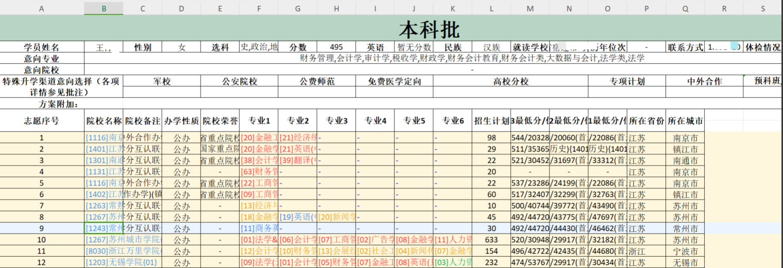The width and height of the screenshot is (783, 268).
Task: Select the 女 gender value cell
Action: tap(181, 47)
